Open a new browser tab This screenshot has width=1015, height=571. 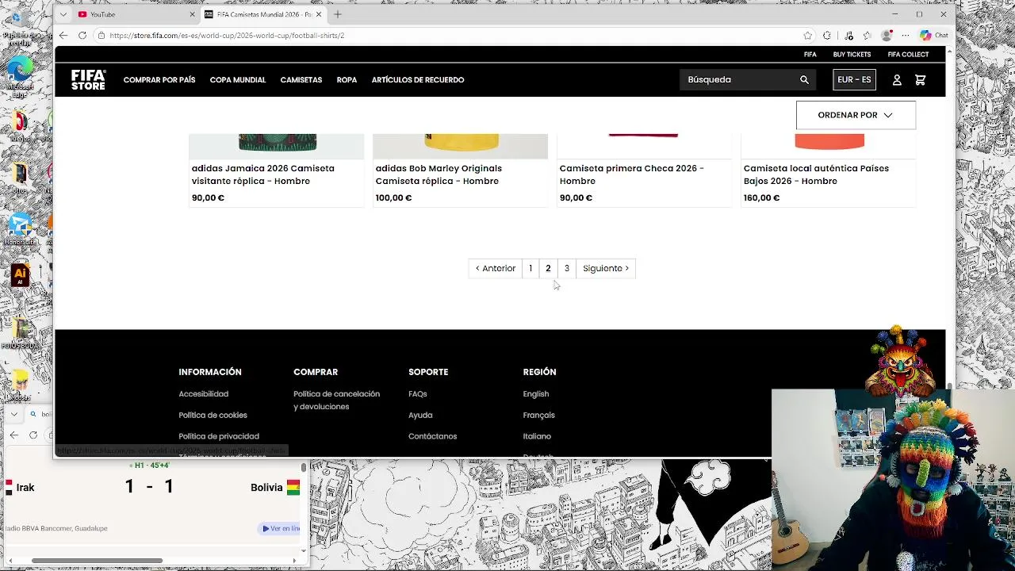pos(338,14)
